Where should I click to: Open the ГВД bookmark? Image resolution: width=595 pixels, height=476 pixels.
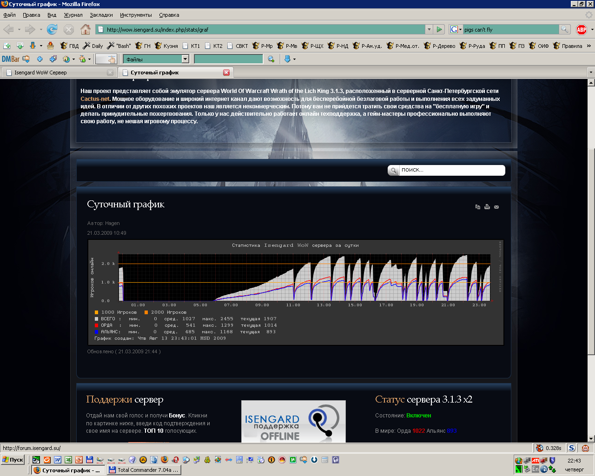pyautogui.click(x=70, y=46)
